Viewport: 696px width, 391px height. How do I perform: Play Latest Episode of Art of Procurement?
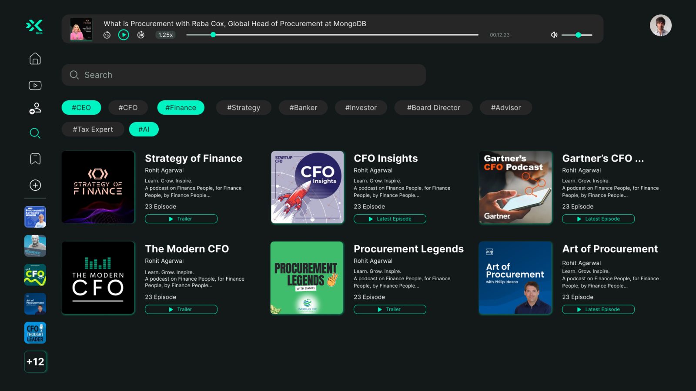pos(598,309)
